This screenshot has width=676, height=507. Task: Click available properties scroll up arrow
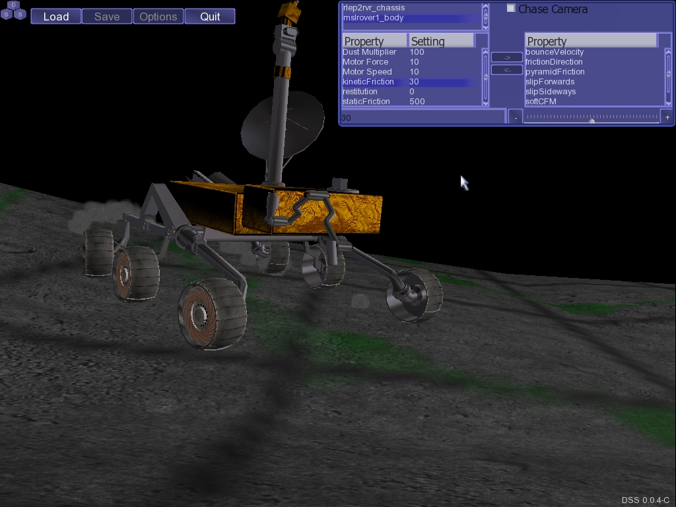669,52
